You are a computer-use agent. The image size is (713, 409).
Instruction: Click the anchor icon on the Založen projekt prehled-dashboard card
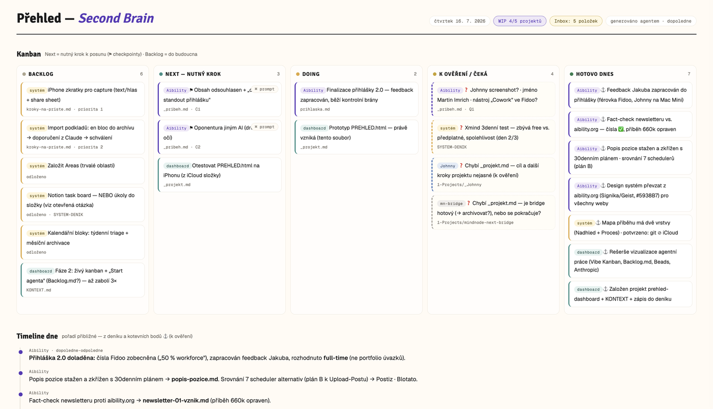pos(606,289)
